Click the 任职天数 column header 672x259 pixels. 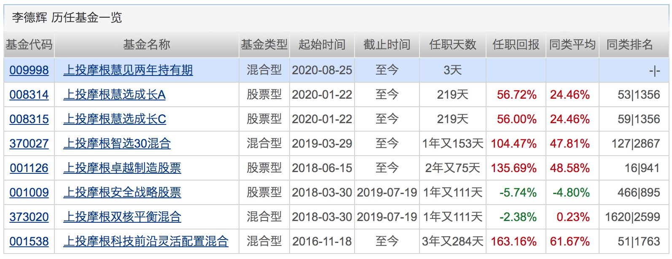click(x=453, y=44)
